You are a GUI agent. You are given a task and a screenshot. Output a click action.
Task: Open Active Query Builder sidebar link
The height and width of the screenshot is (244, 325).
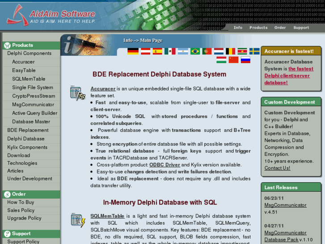click(x=34, y=113)
